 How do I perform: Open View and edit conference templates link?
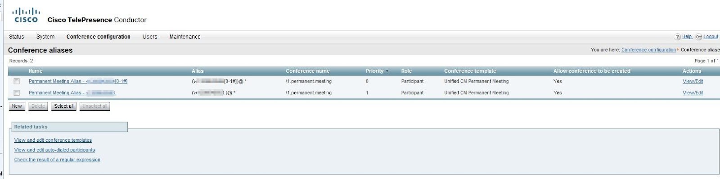click(53, 140)
